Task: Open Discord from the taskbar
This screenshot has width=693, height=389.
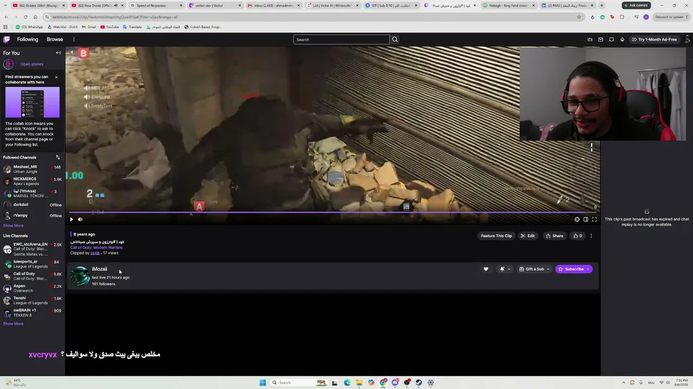Action: pos(395,383)
